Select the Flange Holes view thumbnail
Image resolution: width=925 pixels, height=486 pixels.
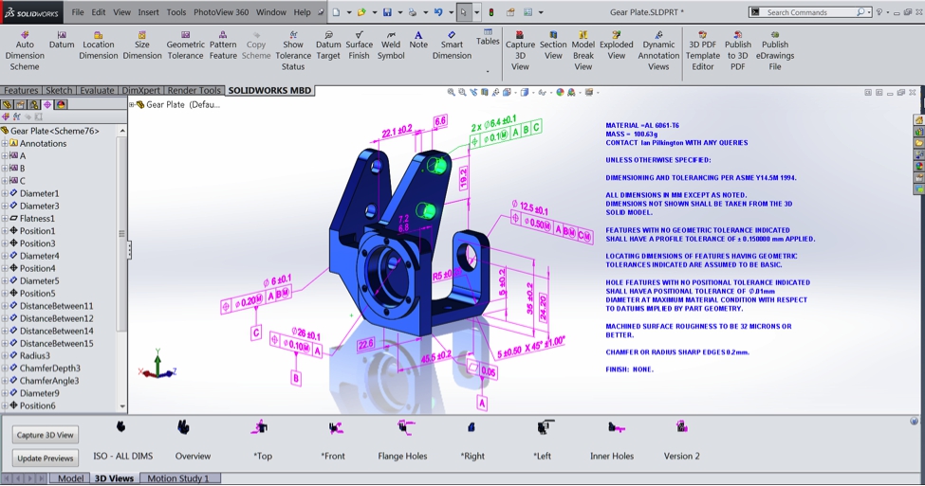[402, 456]
